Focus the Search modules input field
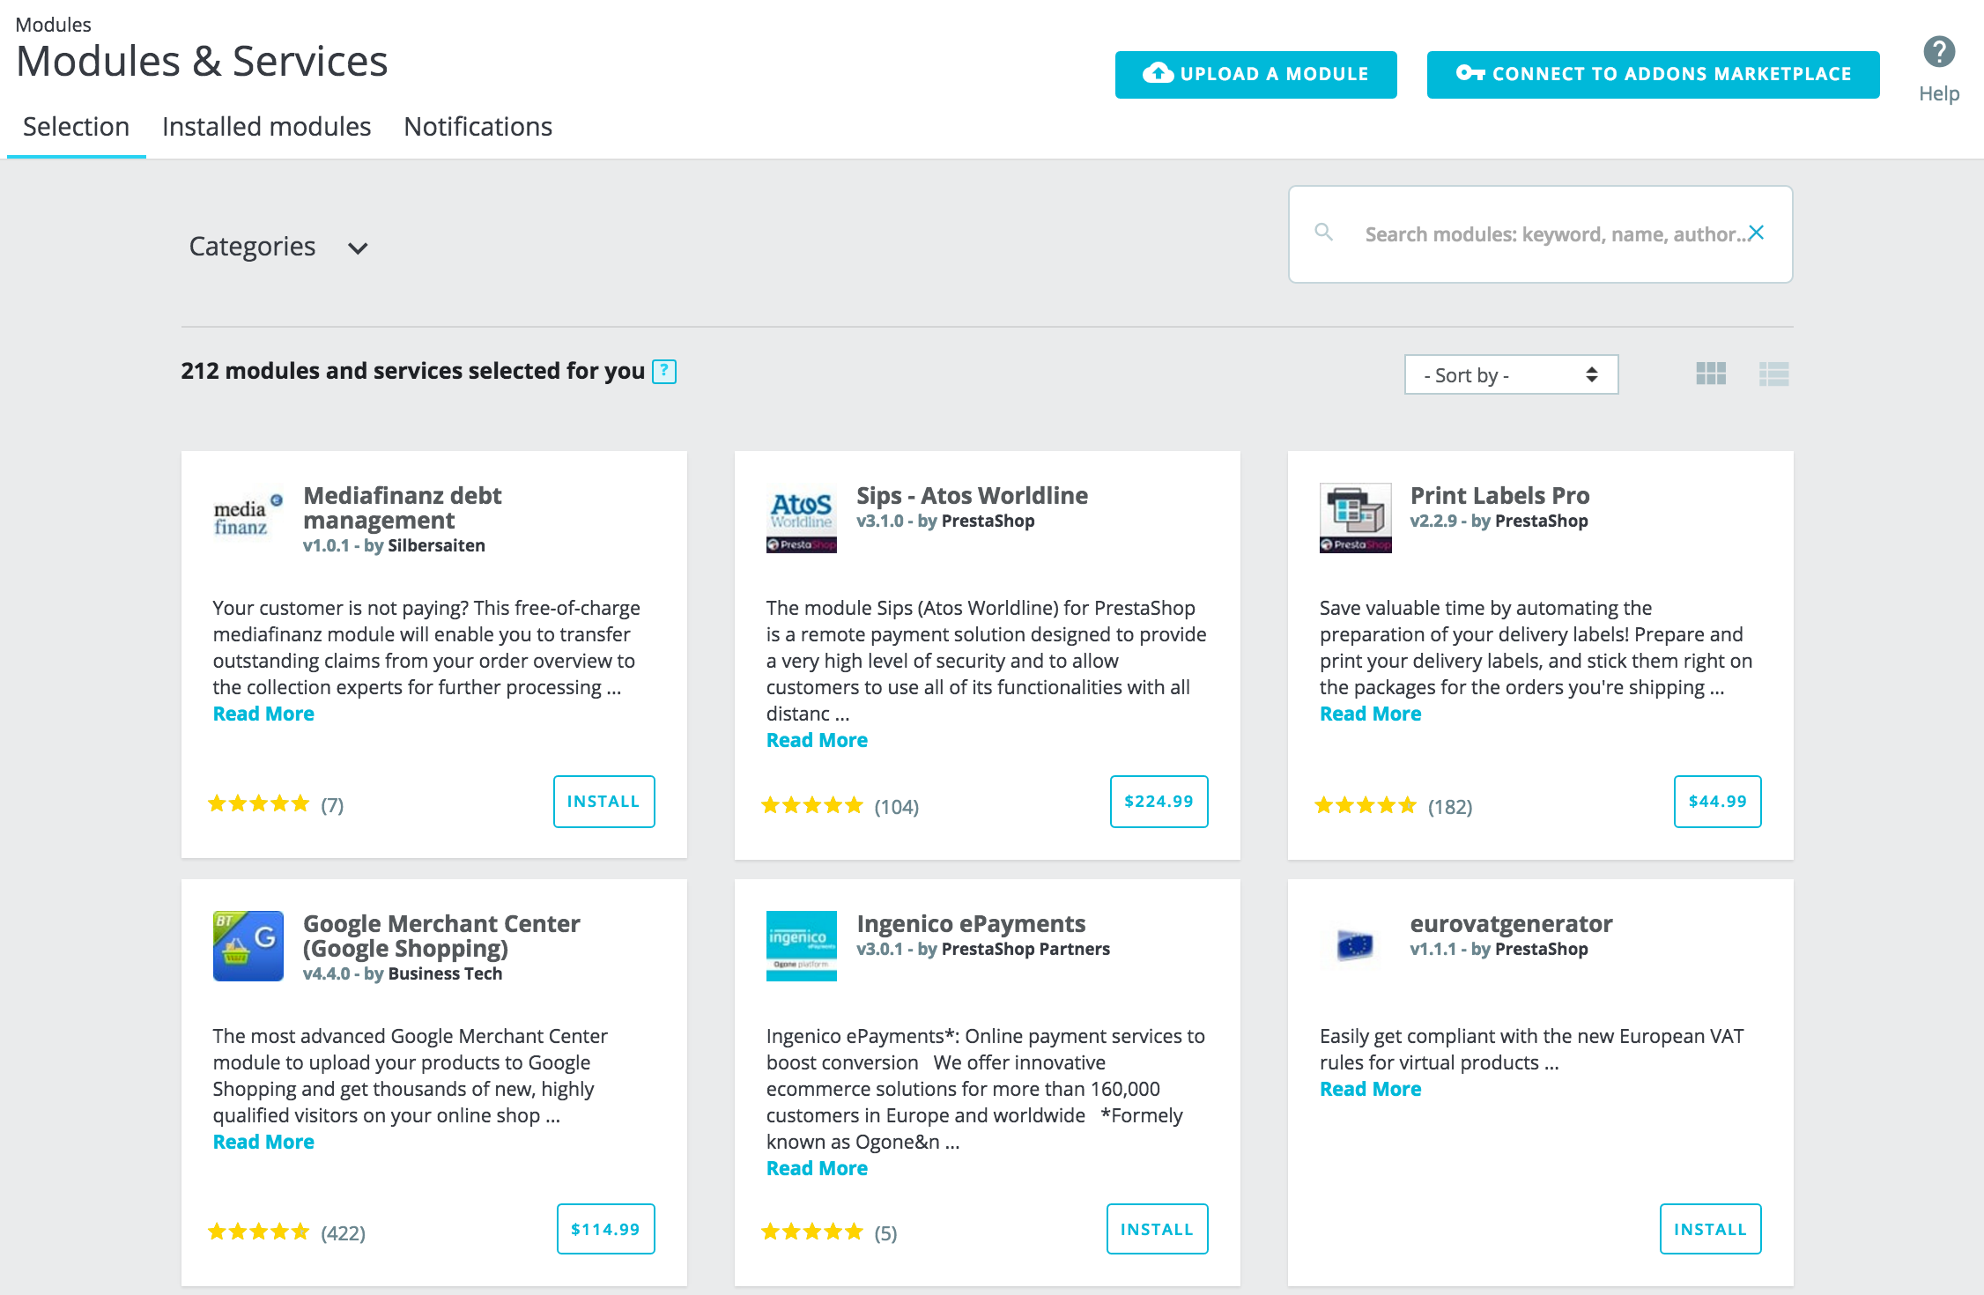1984x1295 pixels. click(x=1540, y=233)
